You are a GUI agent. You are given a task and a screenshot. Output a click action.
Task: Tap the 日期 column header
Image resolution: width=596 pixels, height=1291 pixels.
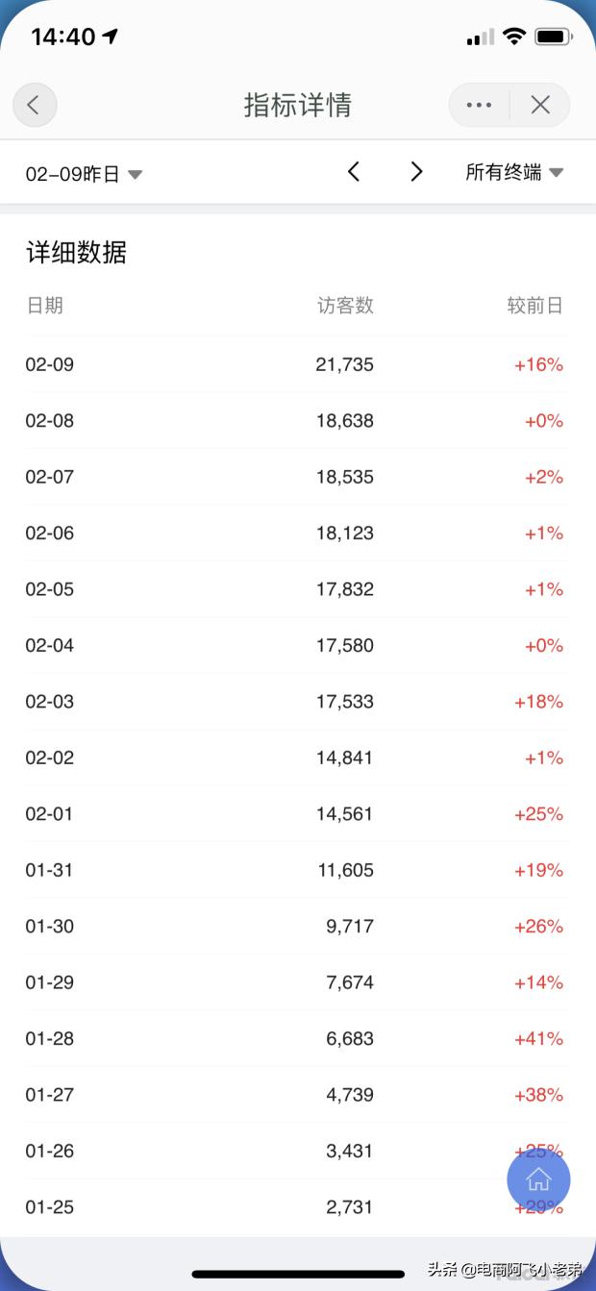(x=44, y=306)
